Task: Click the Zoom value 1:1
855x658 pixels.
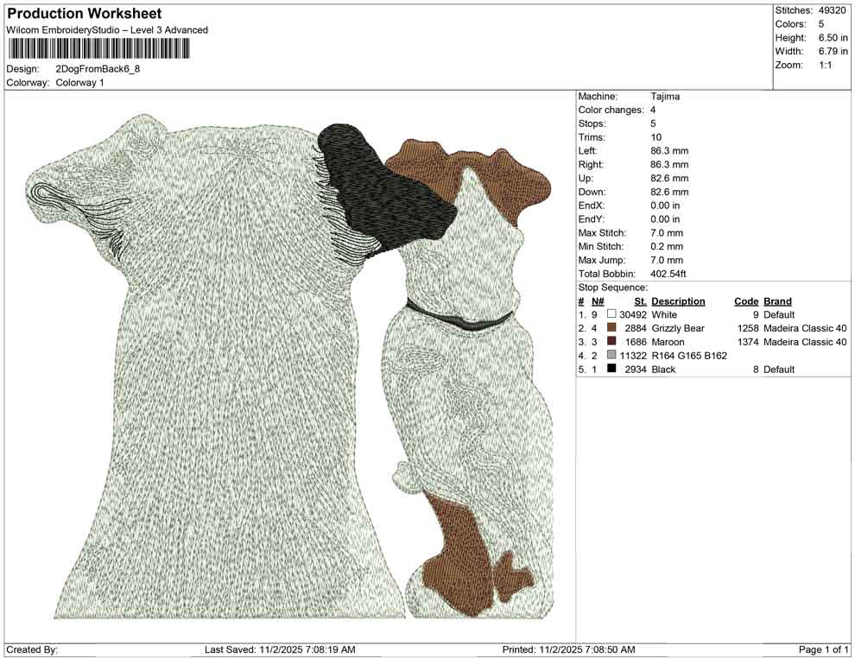Action: coord(825,65)
